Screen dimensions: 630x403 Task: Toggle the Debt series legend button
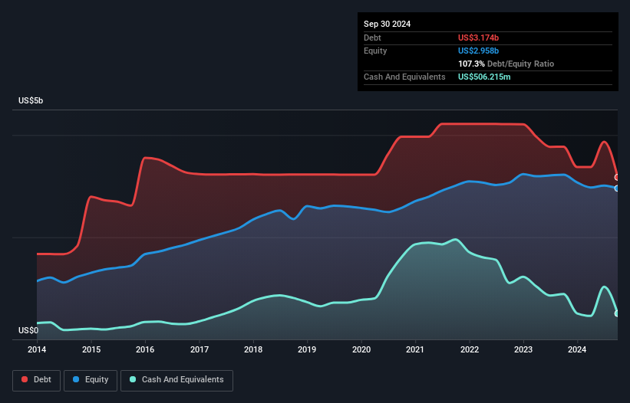point(37,380)
